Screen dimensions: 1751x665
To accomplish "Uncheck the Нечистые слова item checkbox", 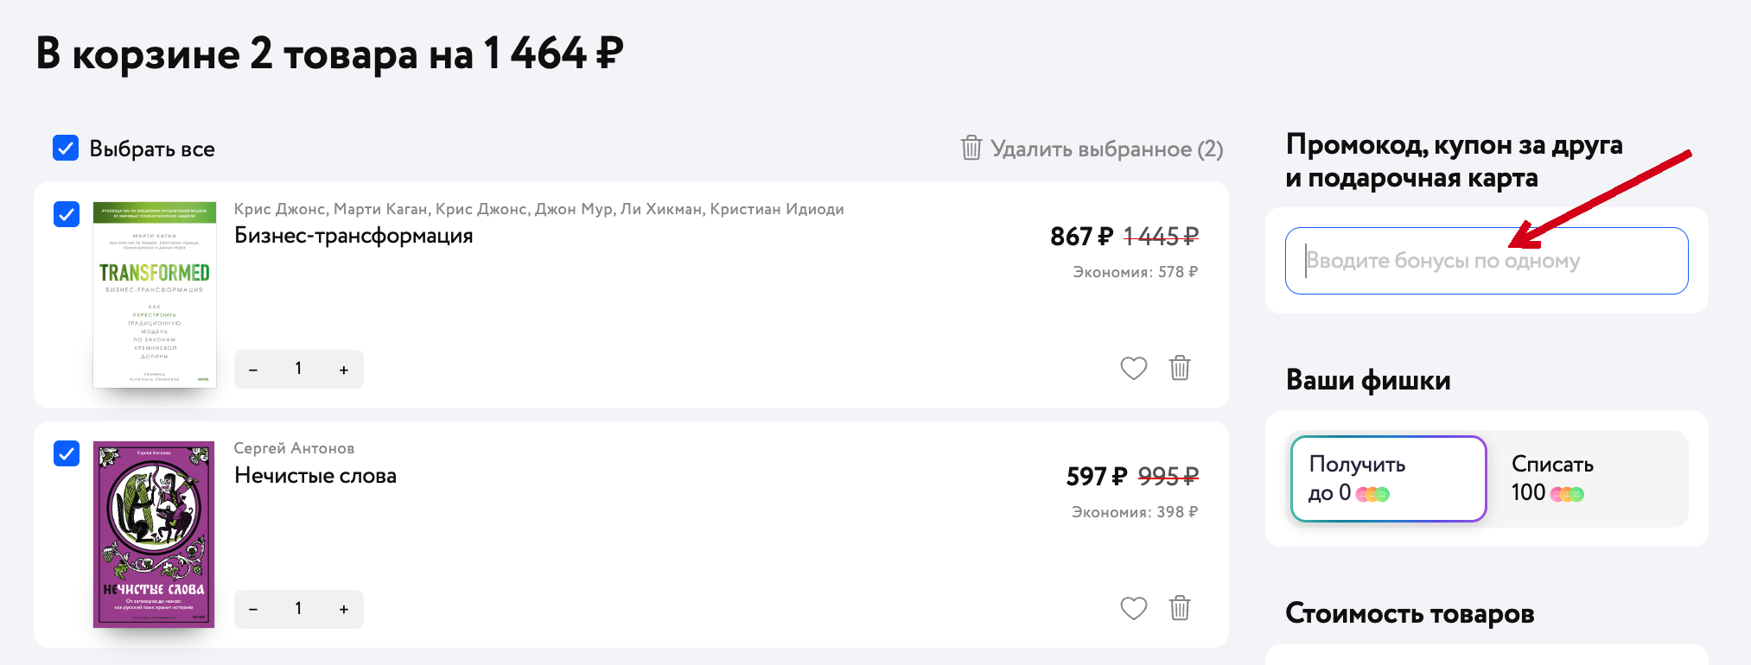I will (x=67, y=453).
